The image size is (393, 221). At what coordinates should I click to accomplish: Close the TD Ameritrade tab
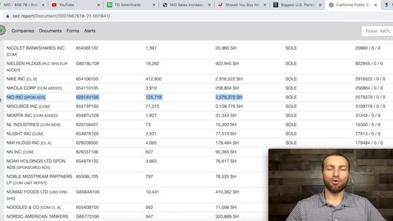coord(154,5)
